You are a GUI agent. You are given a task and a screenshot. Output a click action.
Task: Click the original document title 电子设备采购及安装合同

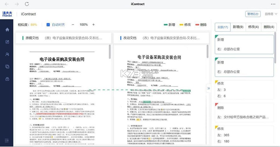(x=62, y=59)
